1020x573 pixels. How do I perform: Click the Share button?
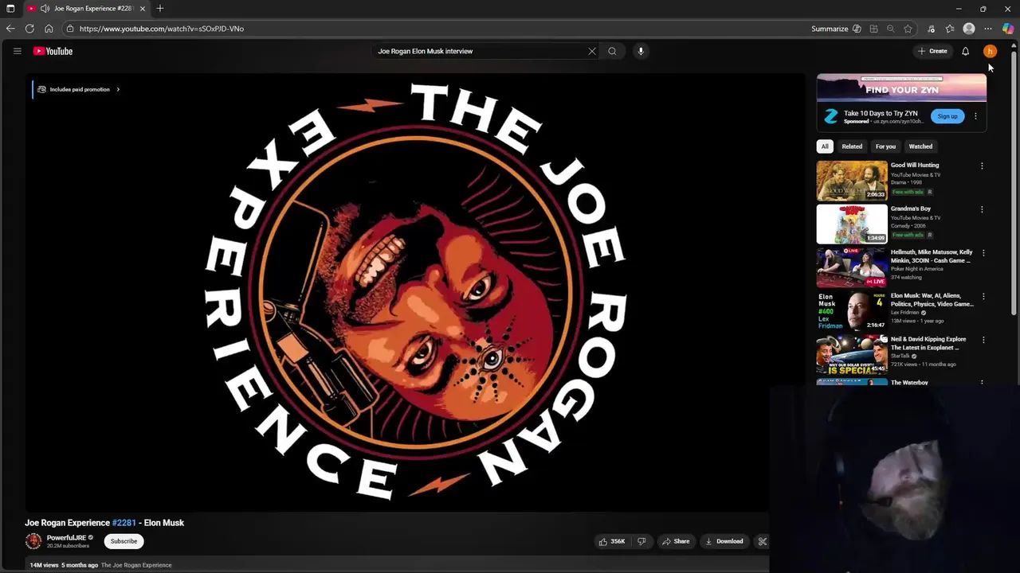point(675,541)
